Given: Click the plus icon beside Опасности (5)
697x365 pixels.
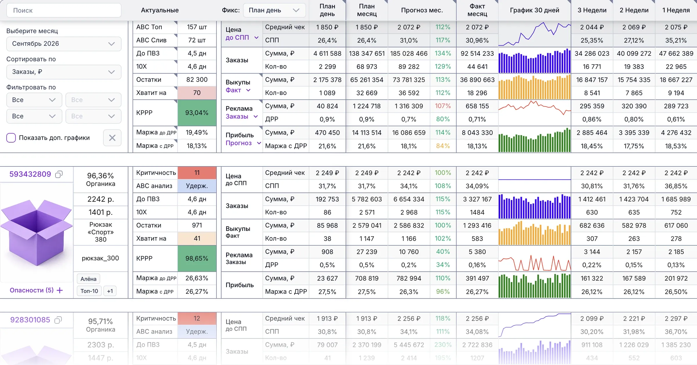Looking at the screenshot, I should [x=60, y=290].
